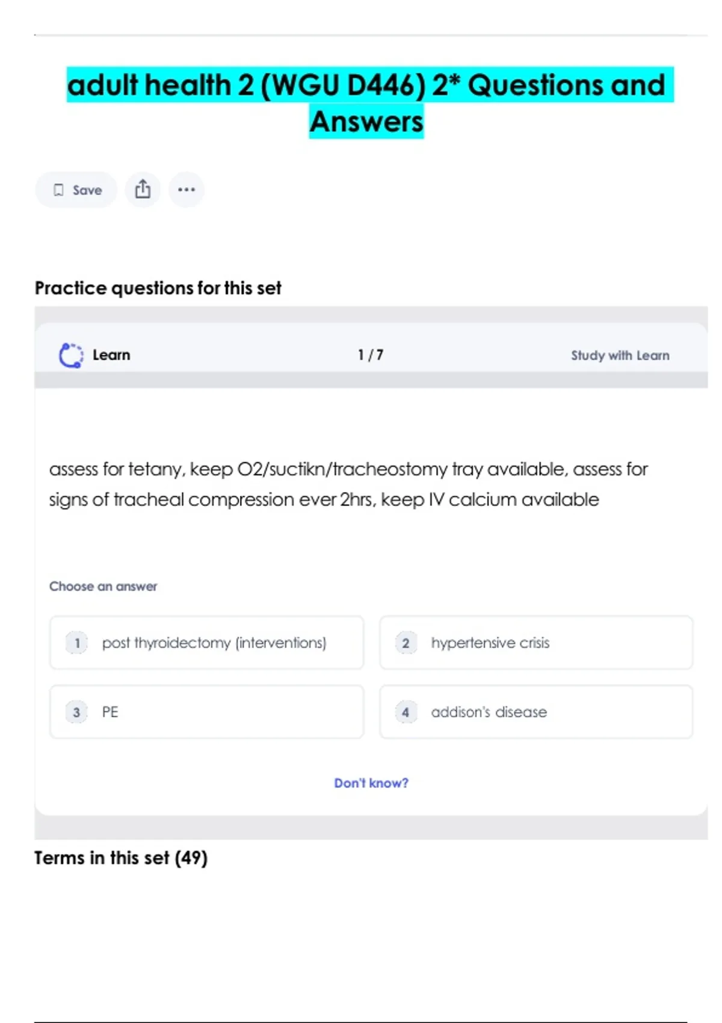Open the three-dot more options menu
Screen dimensions: 722x1023
(x=186, y=190)
